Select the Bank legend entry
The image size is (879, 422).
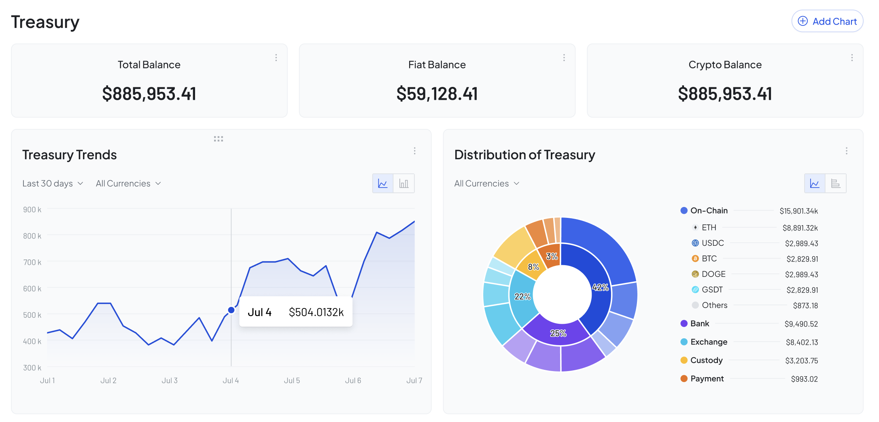(x=699, y=324)
